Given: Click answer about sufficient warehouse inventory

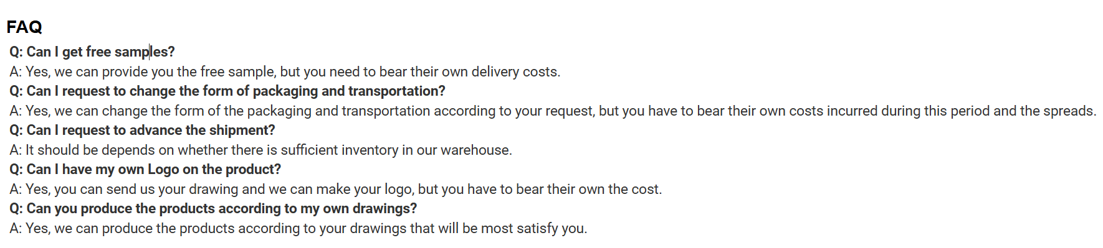Looking at the screenshot, I should [260, 150].
